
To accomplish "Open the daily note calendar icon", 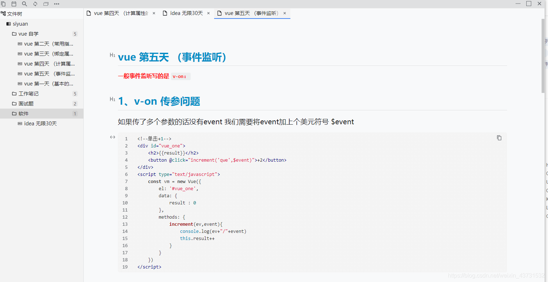I will click(x=14, y=4).
